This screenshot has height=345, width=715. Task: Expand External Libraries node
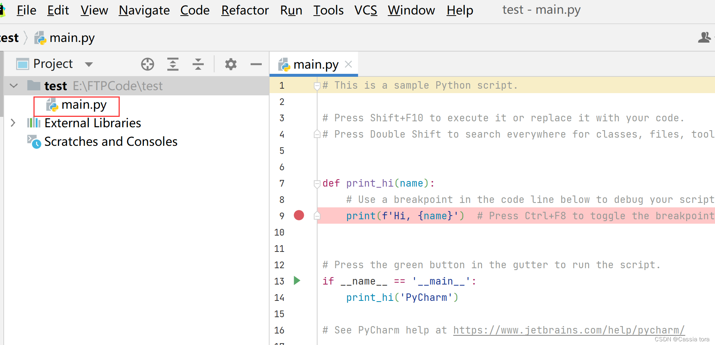point(13,123)
